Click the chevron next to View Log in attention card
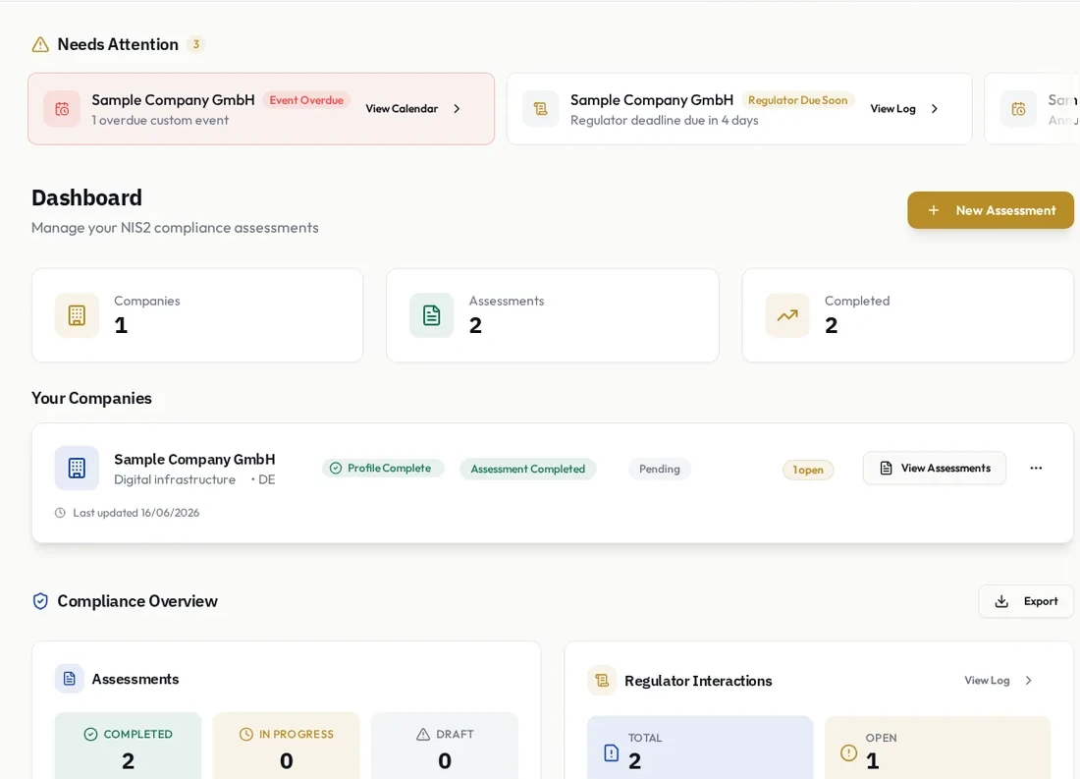The width and height of the screenshot is (1080, 779). coord(934,109)
